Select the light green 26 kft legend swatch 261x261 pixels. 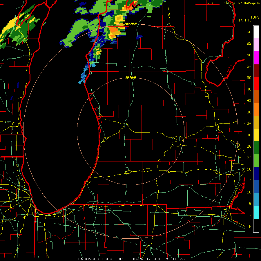pyautogui.click(x=256, y=161)
